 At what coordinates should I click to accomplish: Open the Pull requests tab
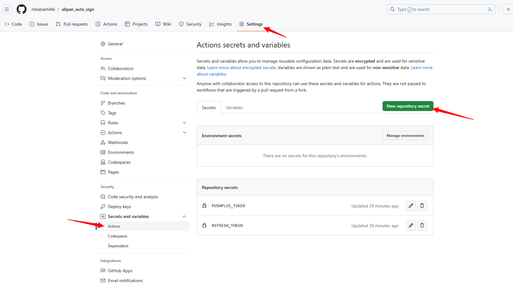72,24
